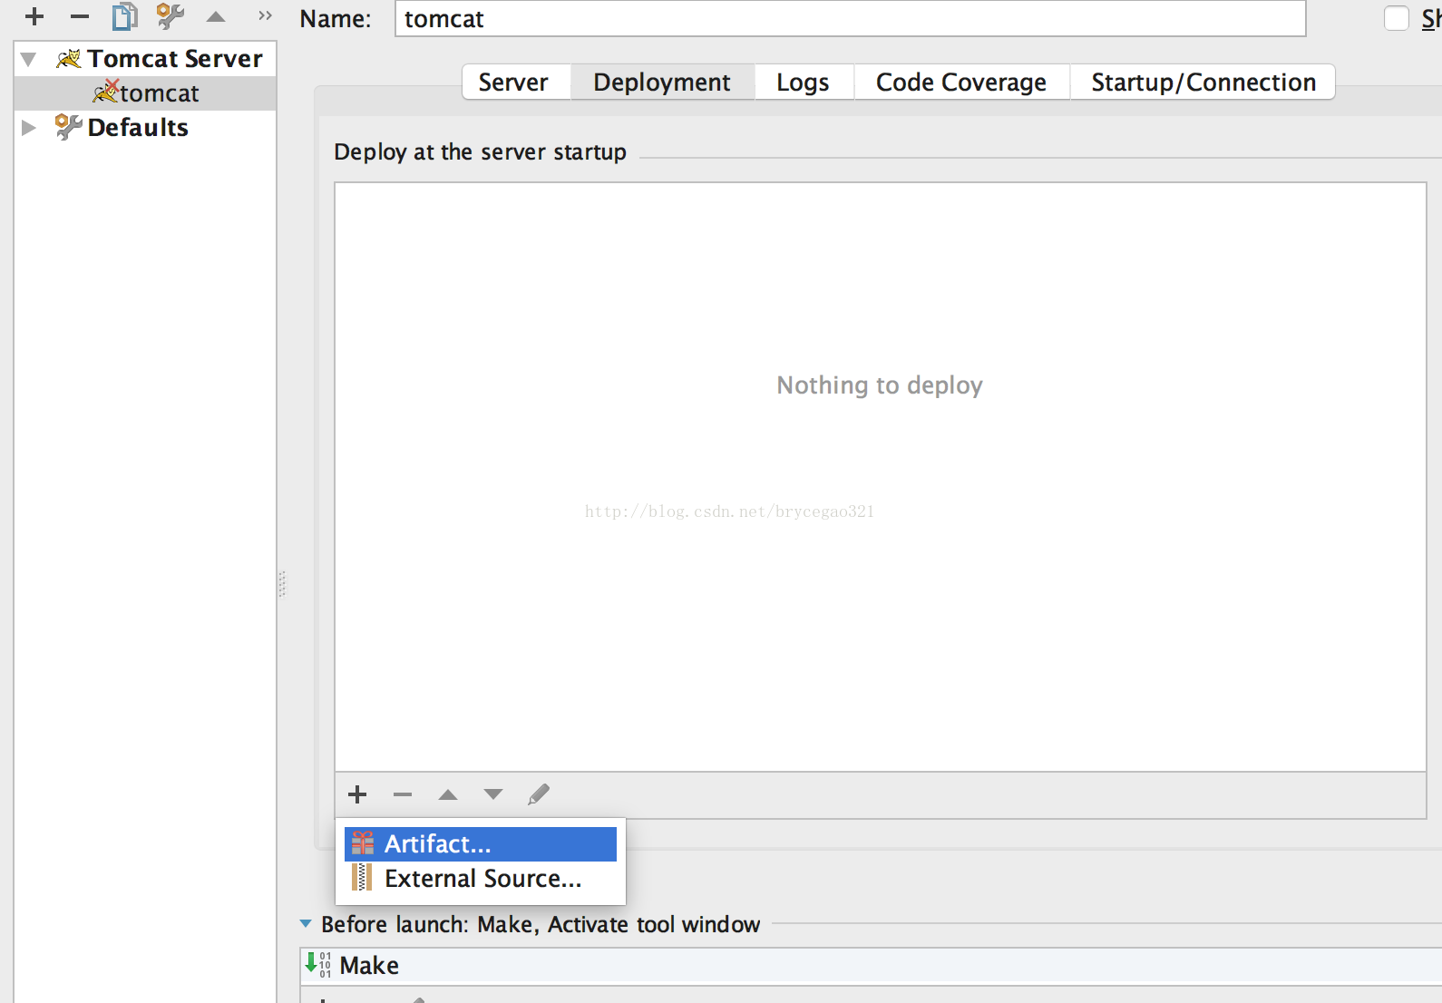
Task: Click the Name field containing tomcat
Action: (850, 18)
